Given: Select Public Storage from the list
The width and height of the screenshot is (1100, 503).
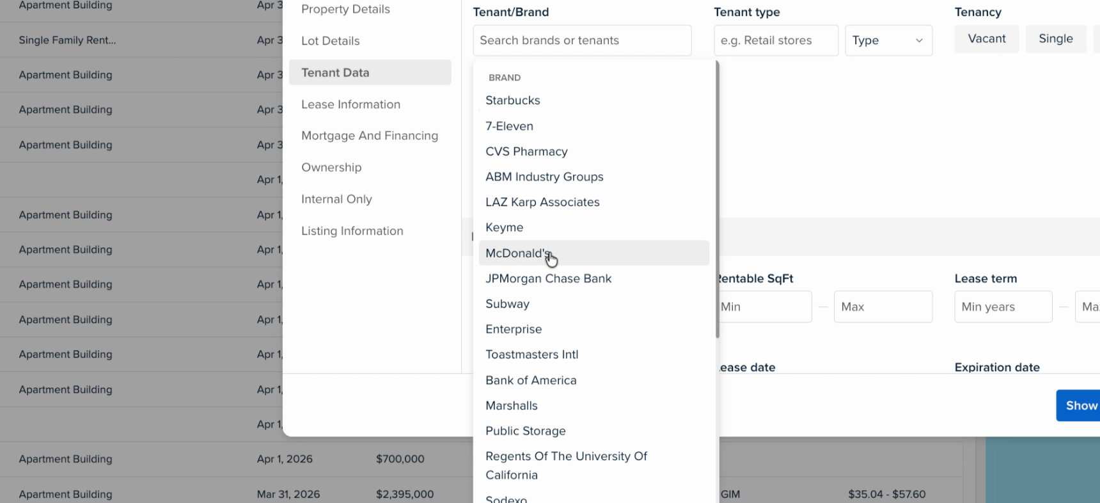Looking at the screenshot, I should click(x=525, y=431).
